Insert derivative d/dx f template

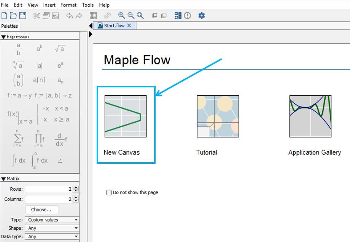point(61,140)
